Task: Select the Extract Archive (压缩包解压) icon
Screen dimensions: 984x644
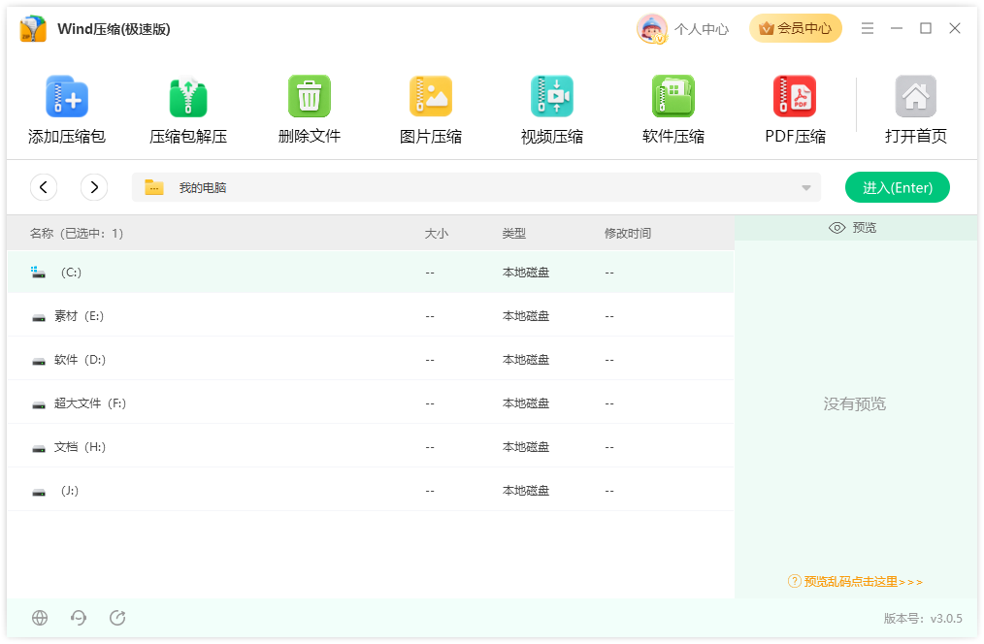Action: pyautogui.click(x=187, y=97)
